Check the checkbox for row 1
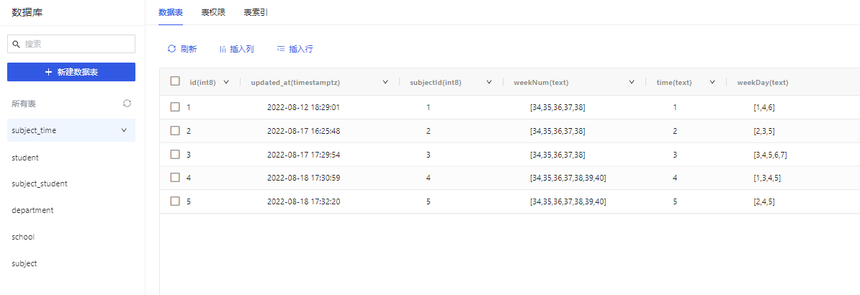The width and height of the screenshot is (860, 295). (x=175, y=107)
